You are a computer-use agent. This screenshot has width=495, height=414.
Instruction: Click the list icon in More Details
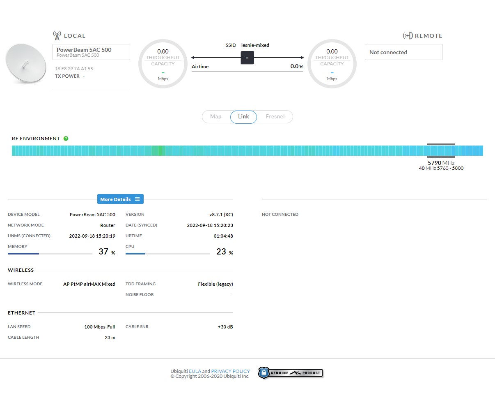[137, 199]
